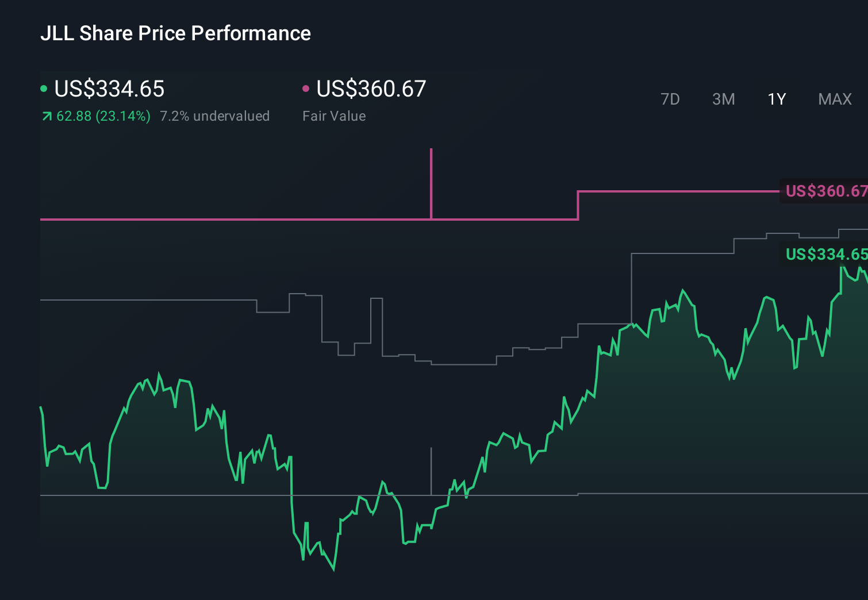Switch to the 7D time range
The width and height of the screenshot is (868, 600).
670,99
